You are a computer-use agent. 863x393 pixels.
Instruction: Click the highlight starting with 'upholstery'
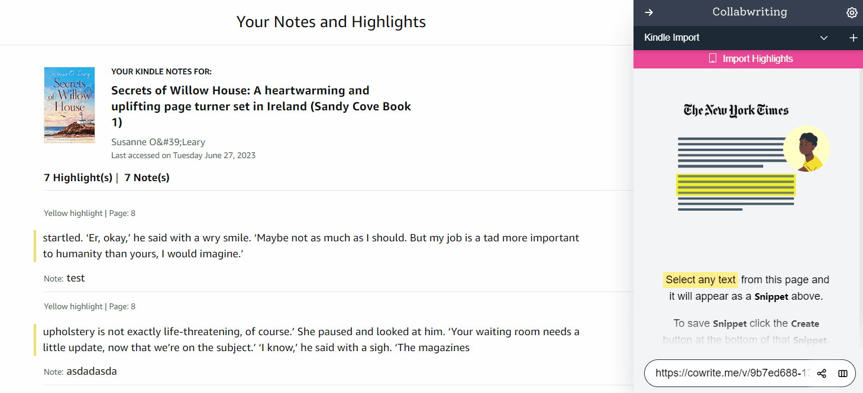311,339
